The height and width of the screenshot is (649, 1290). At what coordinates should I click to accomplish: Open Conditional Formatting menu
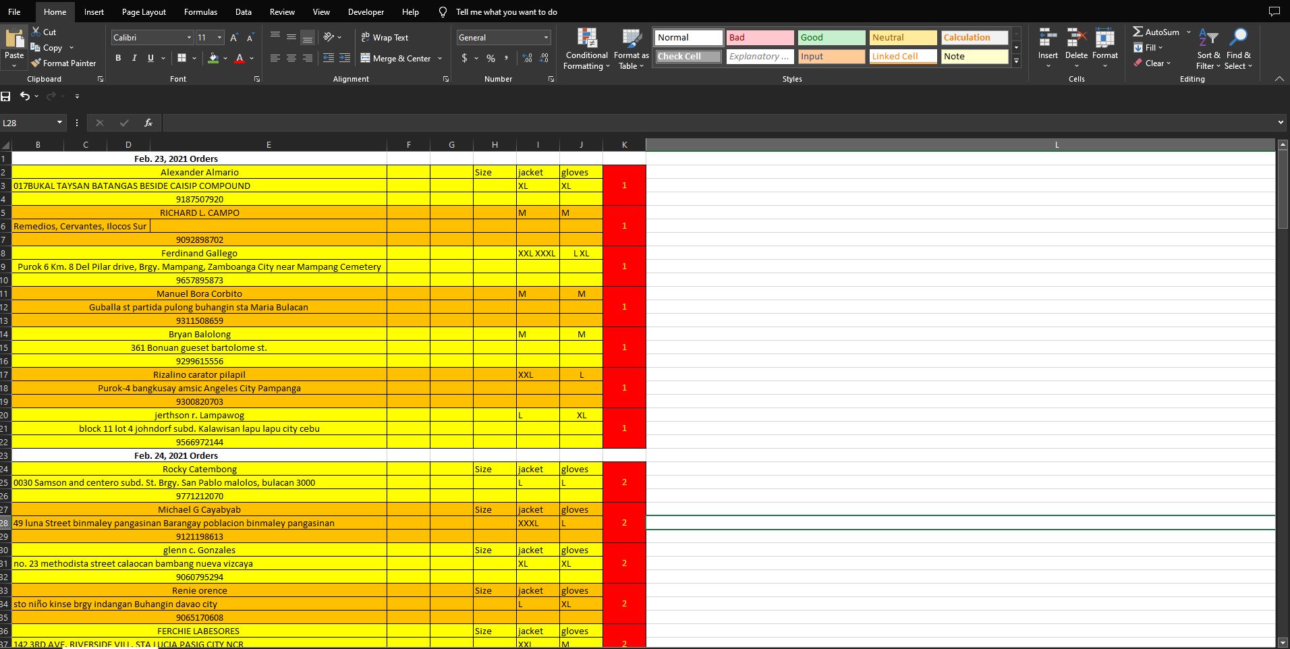[x=587, y=49]
